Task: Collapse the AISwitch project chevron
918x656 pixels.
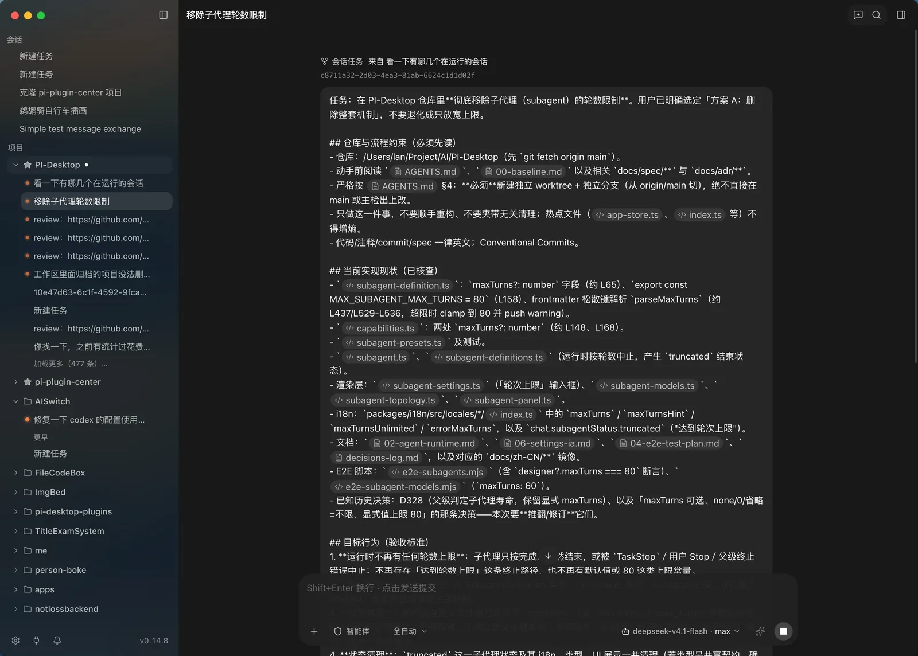Action: 15,401
